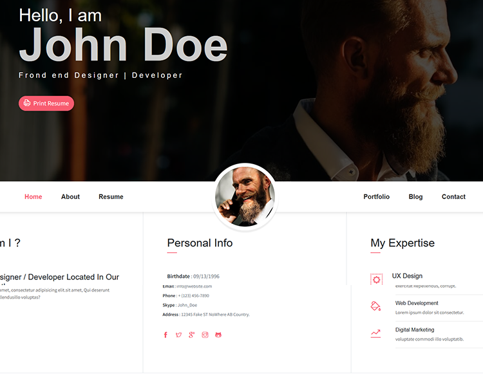Navigate to Portfolio
Image resolution: width=483 pixels, height=381 pixels.
pyautogui.click(x=377, y=197)
